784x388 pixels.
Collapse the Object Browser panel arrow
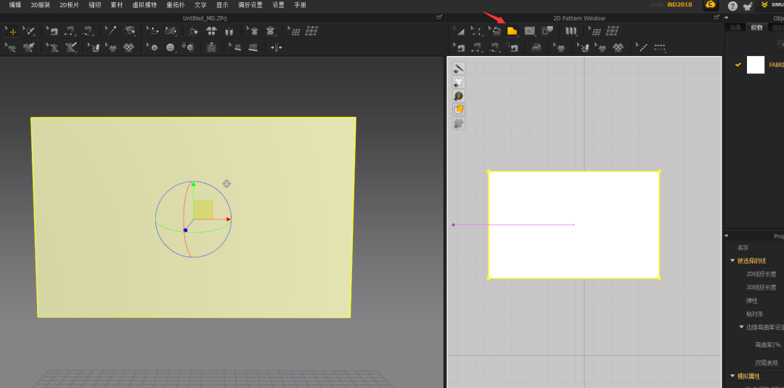click(x=726, y=18)
